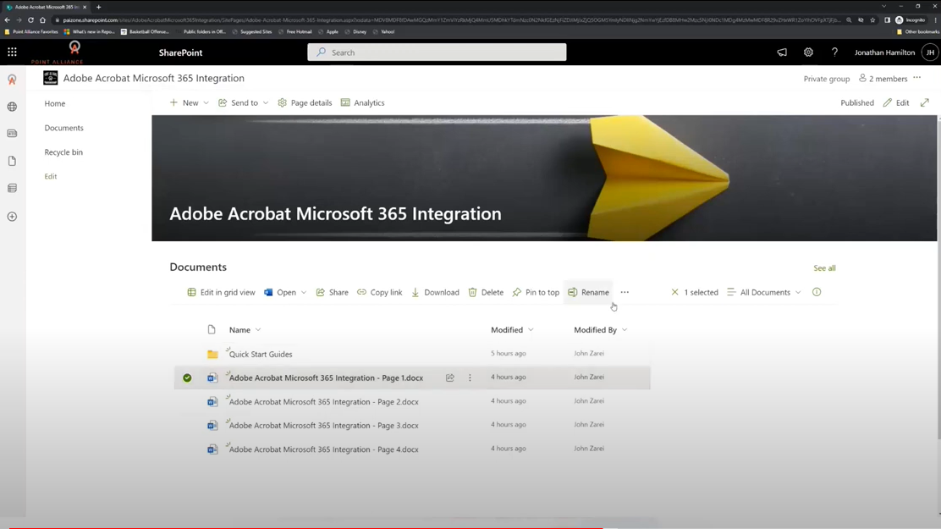Viewport: 941px width, 529px height.
Task: Pin selected document to top
Action: tap(536, 292)
